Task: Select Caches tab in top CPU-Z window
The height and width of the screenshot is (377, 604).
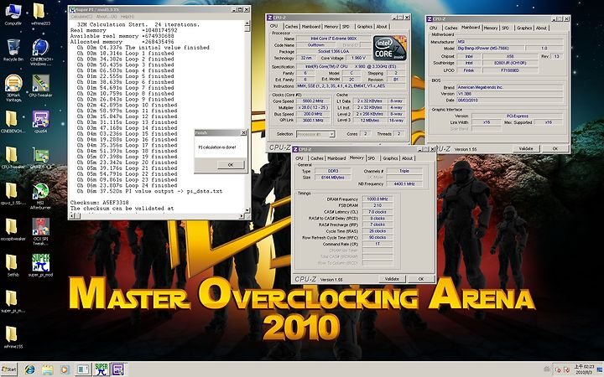Action: coord(291,27)
